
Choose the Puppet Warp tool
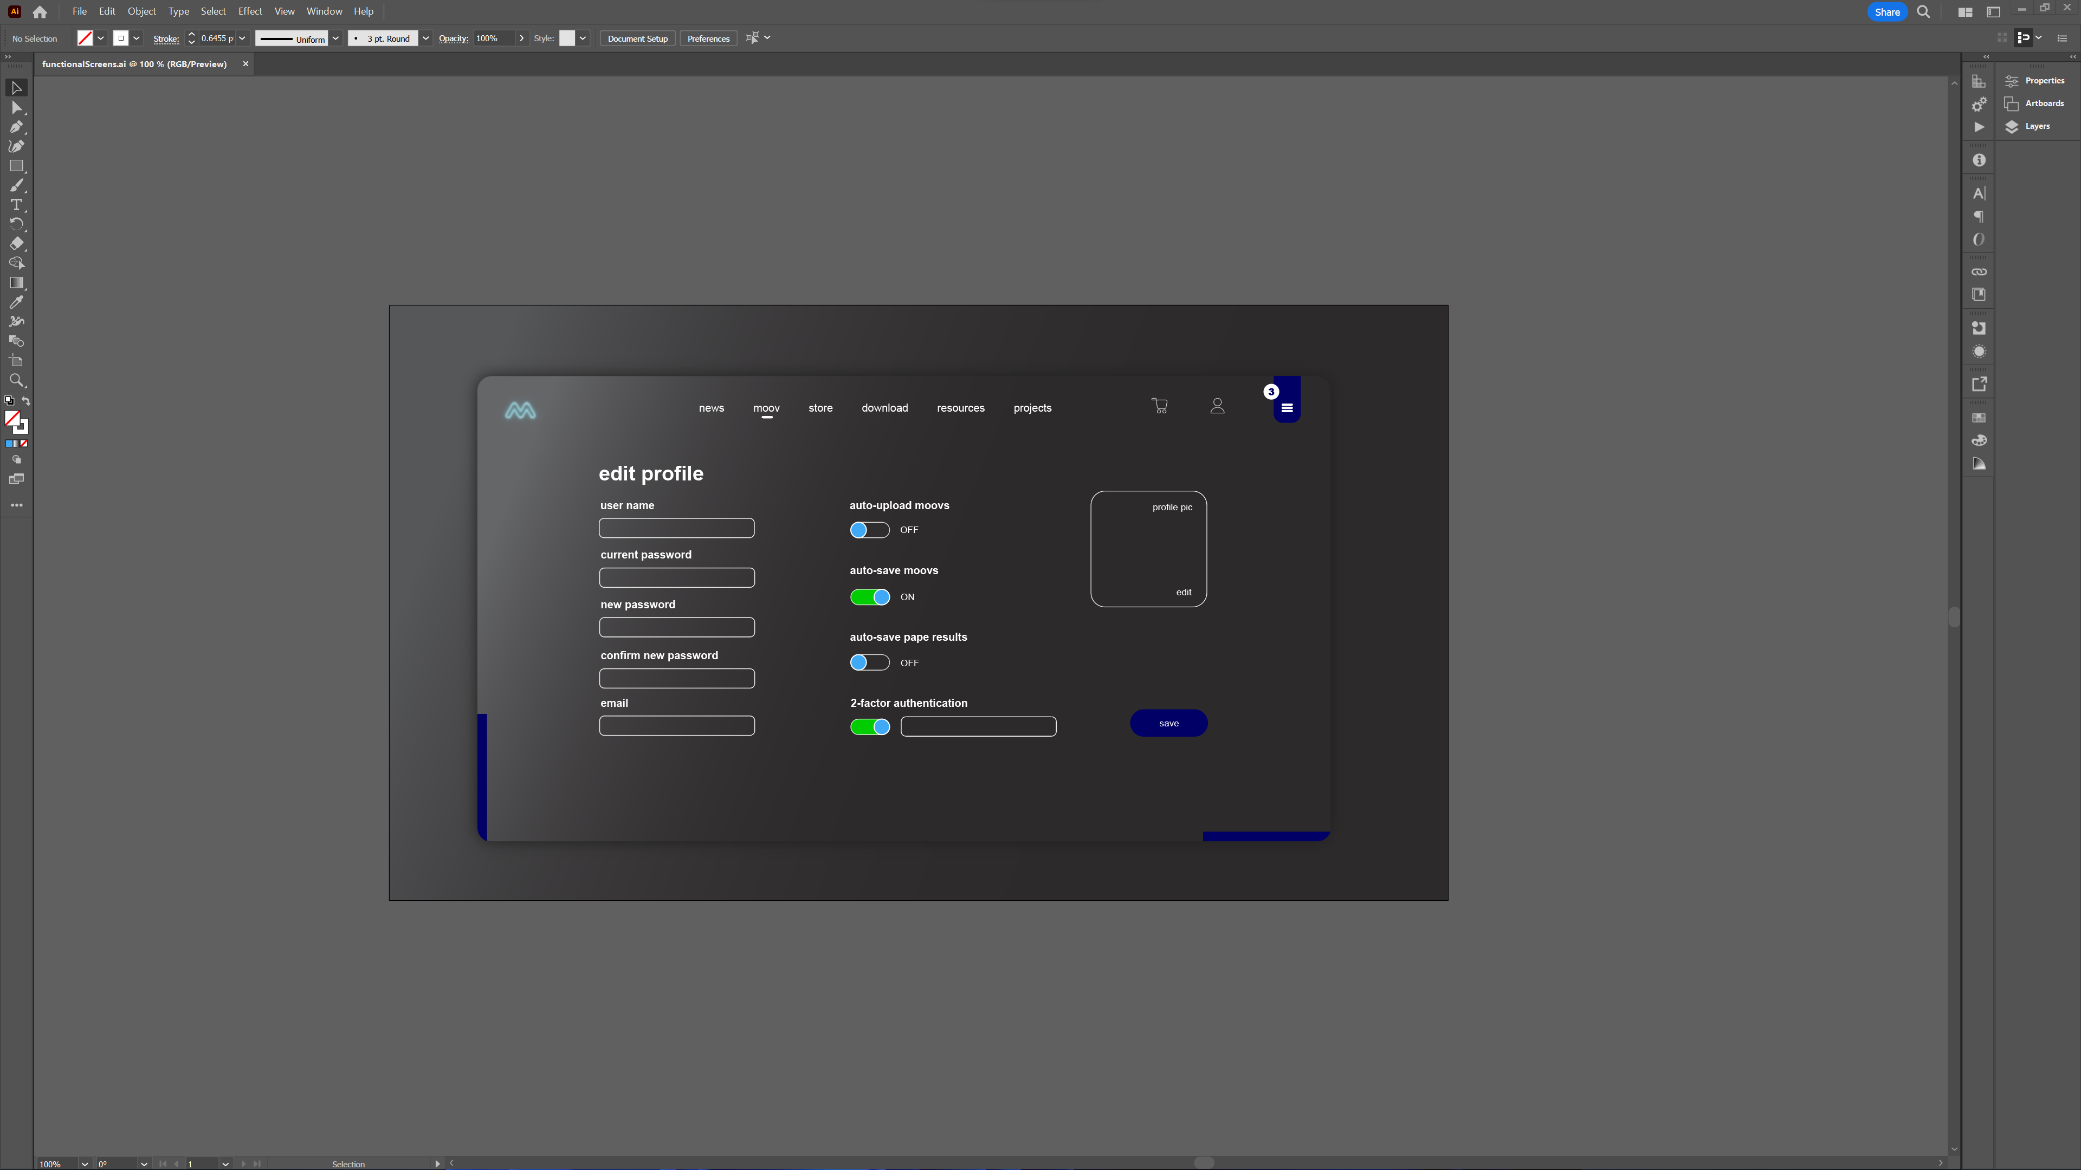click(x=16, y=321)
